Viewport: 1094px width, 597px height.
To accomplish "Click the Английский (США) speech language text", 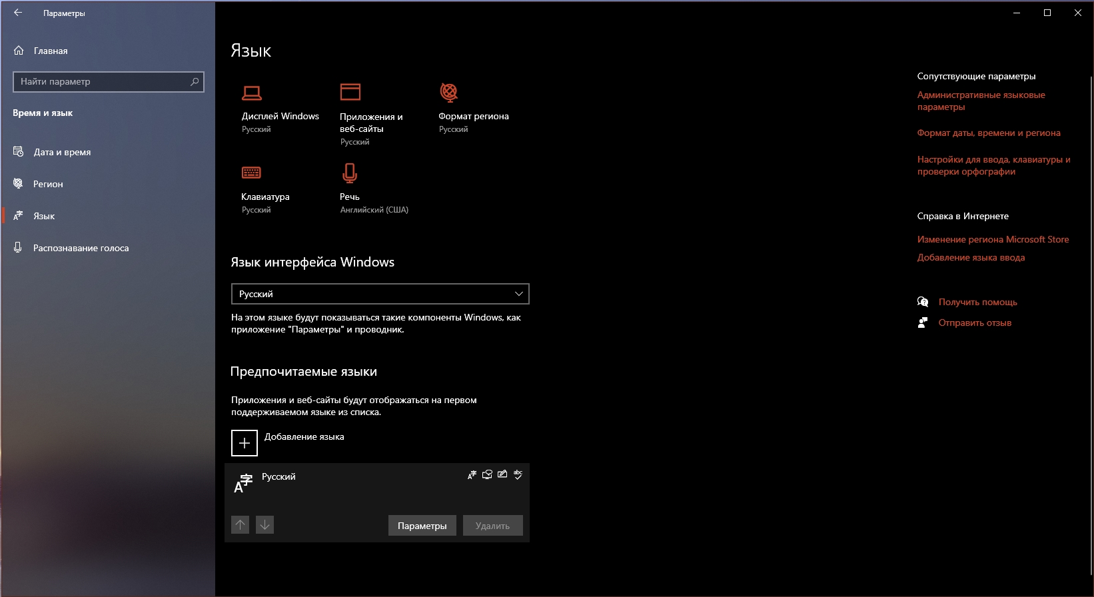I will pos(374,210).
